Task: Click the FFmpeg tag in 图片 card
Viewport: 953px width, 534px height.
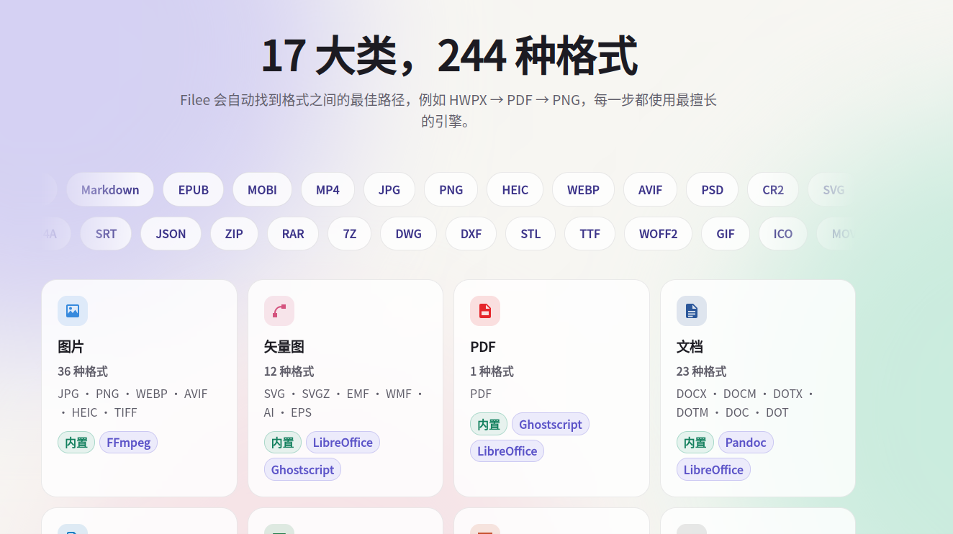Action: pyautogui.click(x=129, y=443)
